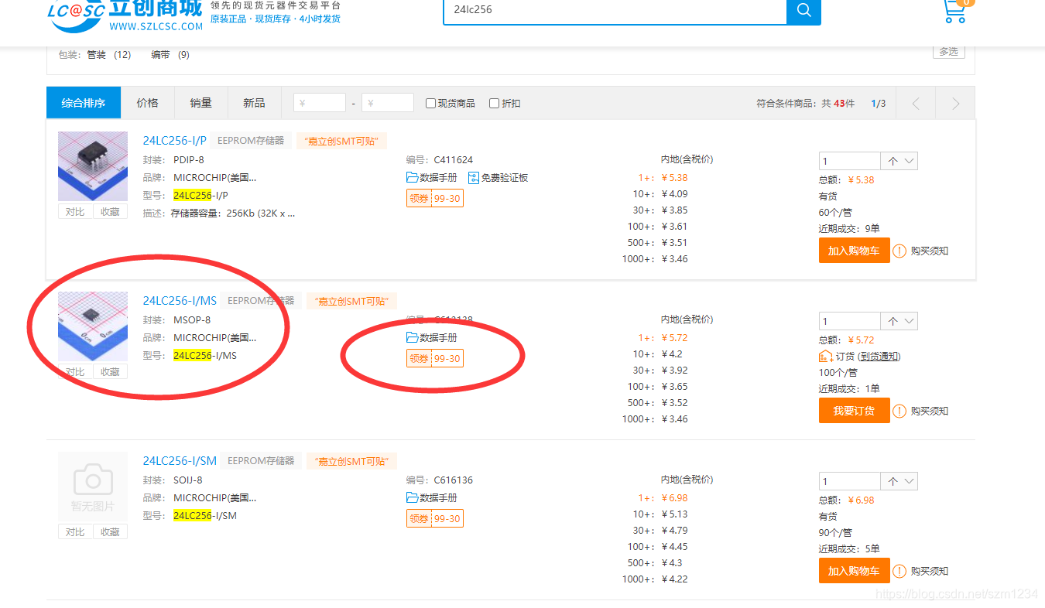Click the minimum price input field

pyautogui.click(x=320, y=103)
